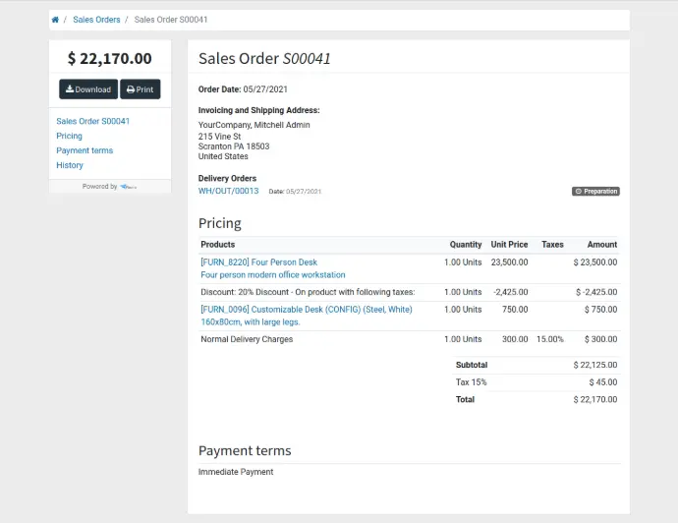Click the printer icon
678x523 pixels.
coord(131,89)
